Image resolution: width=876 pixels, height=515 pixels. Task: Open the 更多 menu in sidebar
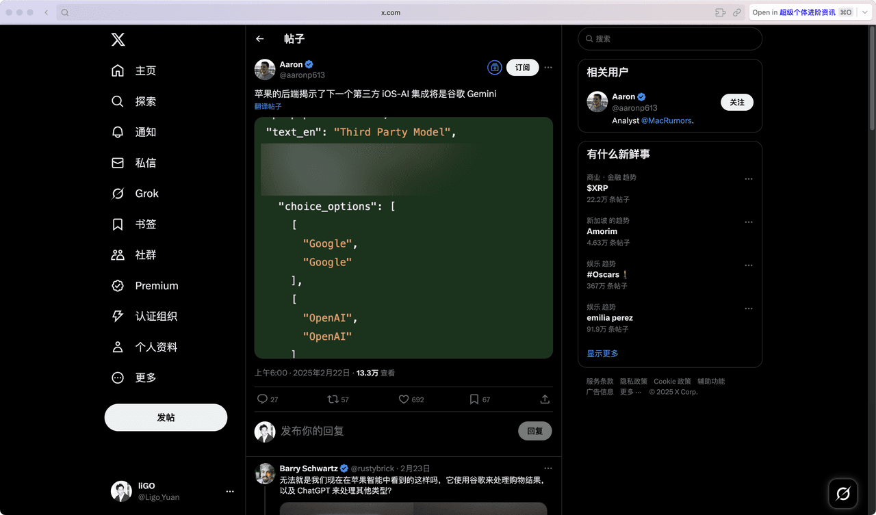[x=134, y=378]
